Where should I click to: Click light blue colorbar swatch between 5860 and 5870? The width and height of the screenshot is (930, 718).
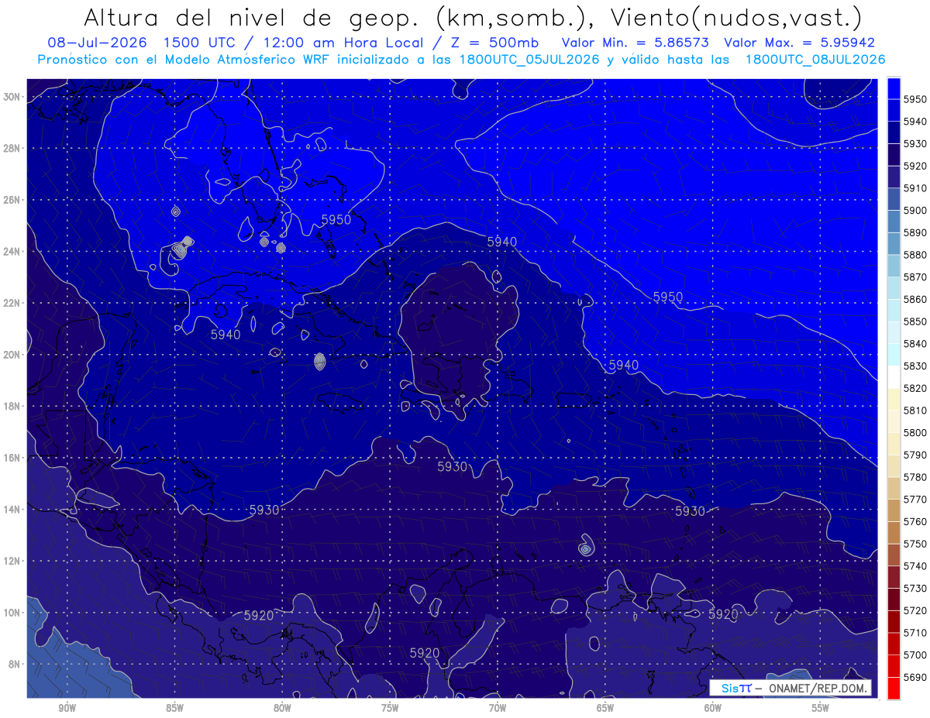pyautogui.click(x=894, y=288)
